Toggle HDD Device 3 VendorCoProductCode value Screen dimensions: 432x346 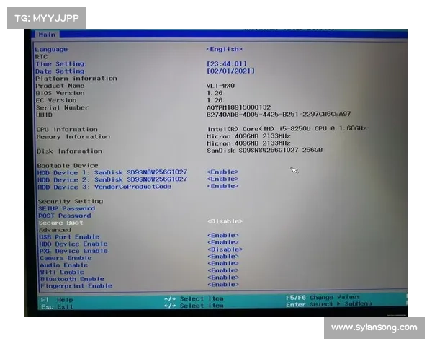(222, 186)
